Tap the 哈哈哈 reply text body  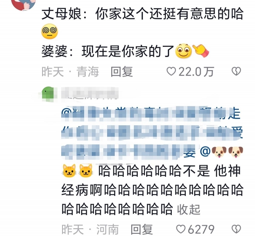tap(153, 190)
